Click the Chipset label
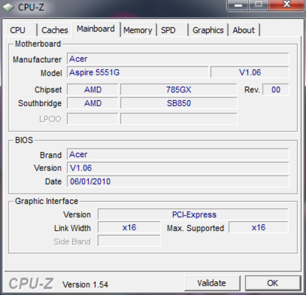This screenshot has width=306, height=295. tap(48, 90)
